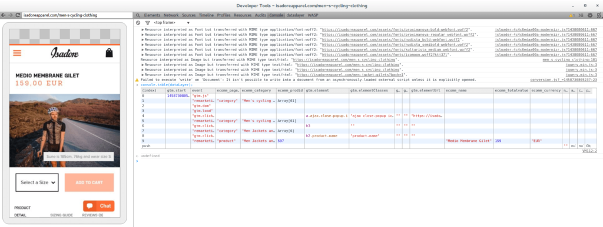Sort table by gtm.start column header

[x=178, y=90]
